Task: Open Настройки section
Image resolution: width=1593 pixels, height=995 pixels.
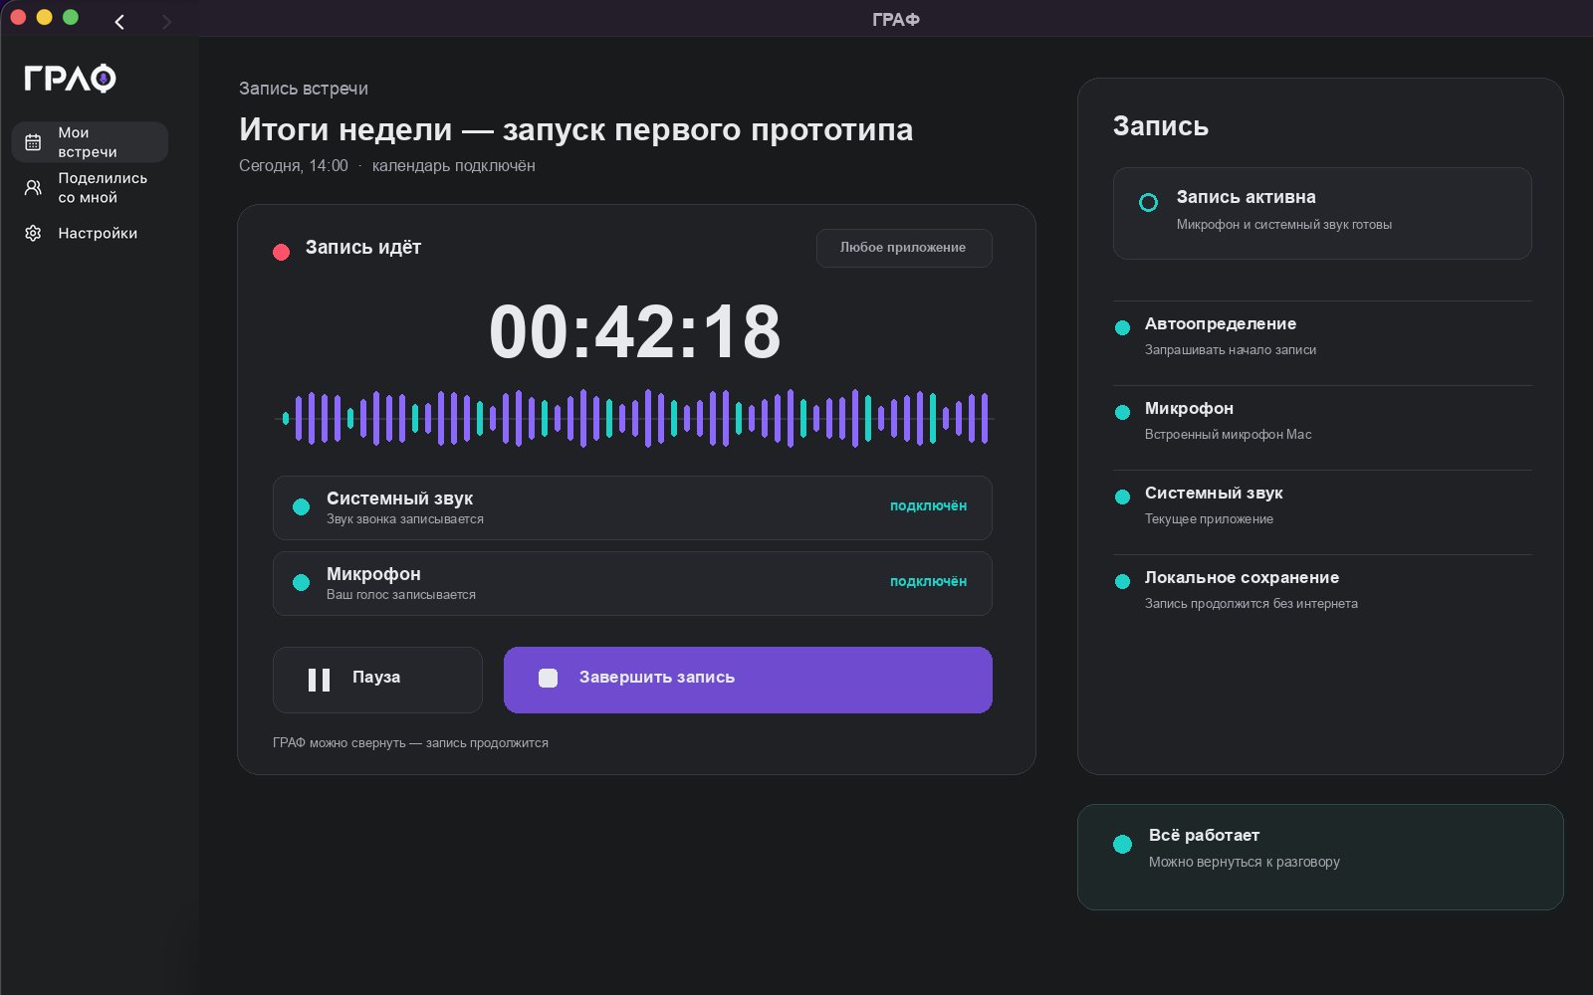Action: pos(90,233)
